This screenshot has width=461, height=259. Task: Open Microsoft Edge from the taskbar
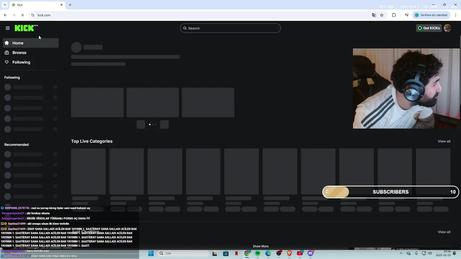tap(268, 253)
